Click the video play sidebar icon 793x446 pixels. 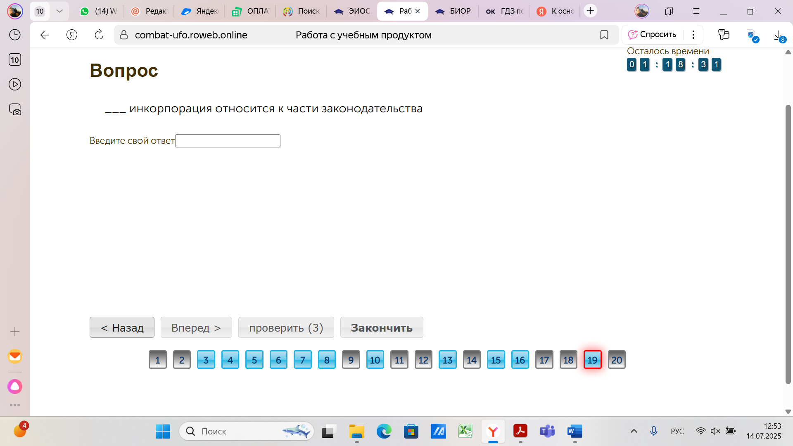point(15,84)
